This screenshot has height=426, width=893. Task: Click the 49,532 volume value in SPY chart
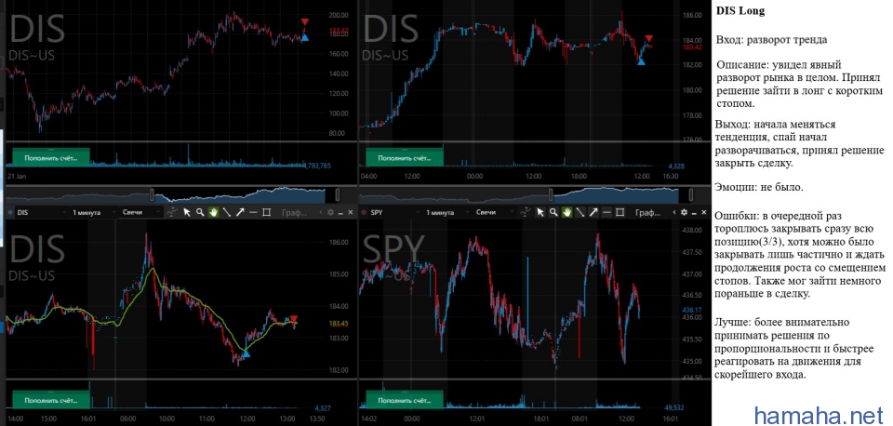[674, 407]
